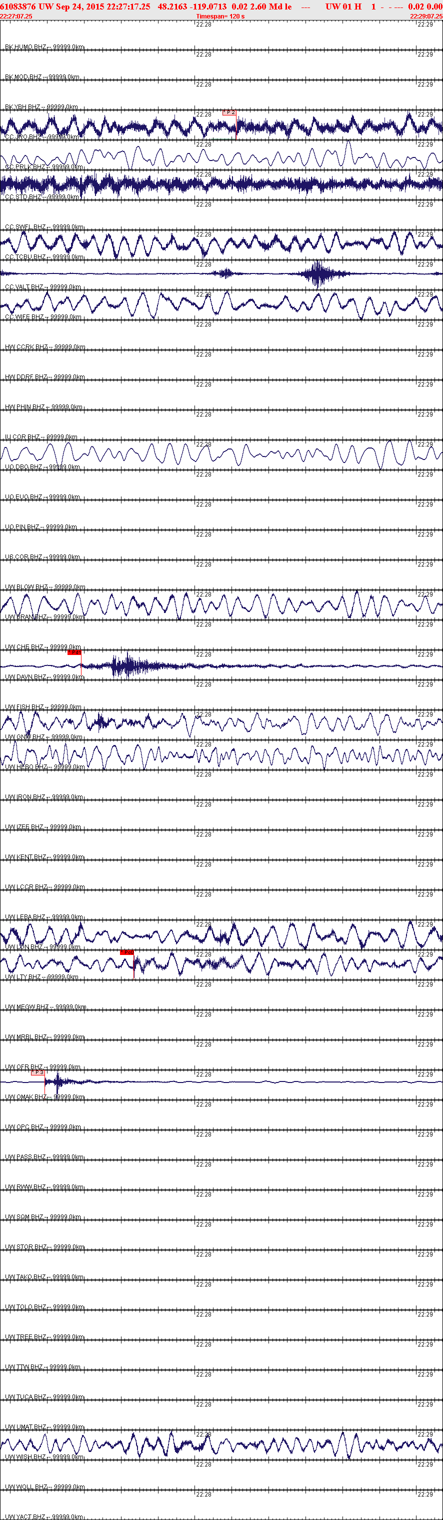The image size is (443, 1520).
Task: Click the Pd1 pick flag below UW.CHE
Action: click(74, 652)
